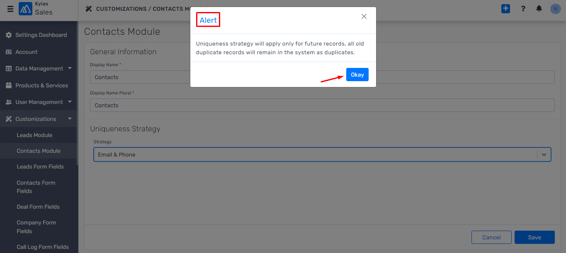Click the Cancel button
This screenshot has height=253, width=566.
(491, 237)
